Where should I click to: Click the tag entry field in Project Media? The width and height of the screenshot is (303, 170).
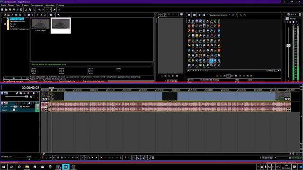point(92,64)
